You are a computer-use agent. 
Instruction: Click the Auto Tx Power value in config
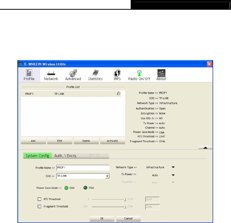(155, 175)
